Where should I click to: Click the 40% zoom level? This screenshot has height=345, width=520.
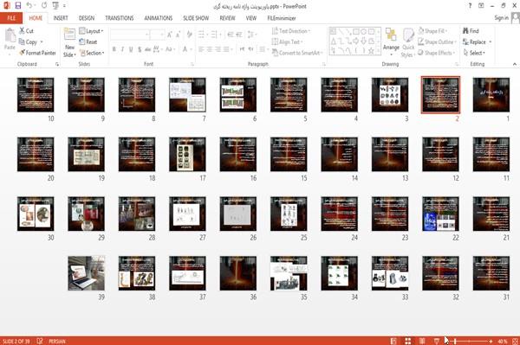pos(503,341)
